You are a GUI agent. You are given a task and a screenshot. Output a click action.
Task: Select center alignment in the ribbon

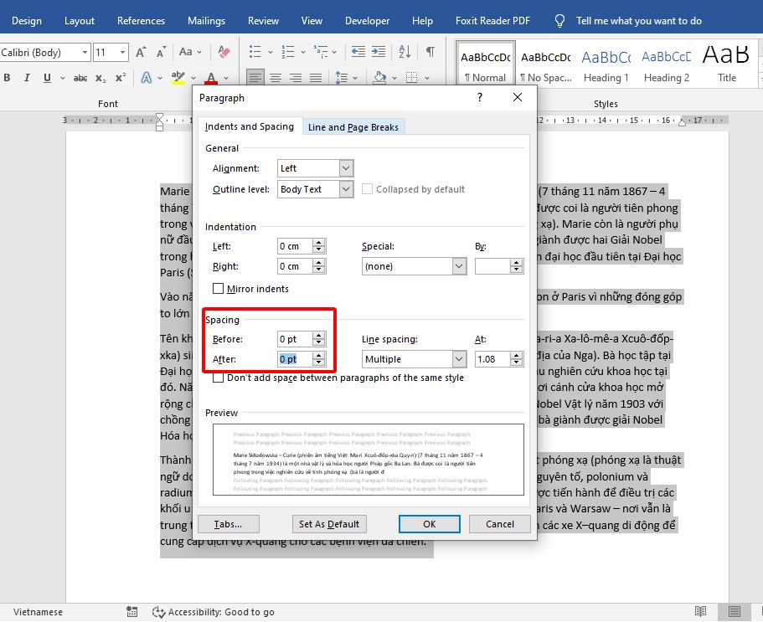276,78
